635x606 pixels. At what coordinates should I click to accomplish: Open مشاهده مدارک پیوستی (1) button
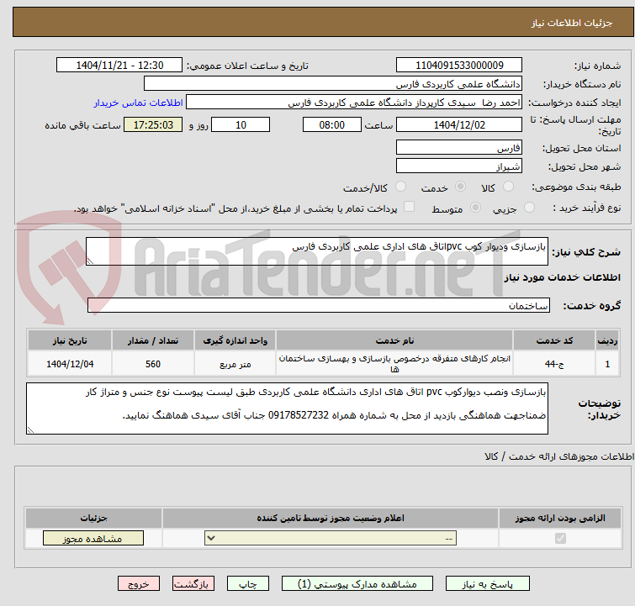357,584
